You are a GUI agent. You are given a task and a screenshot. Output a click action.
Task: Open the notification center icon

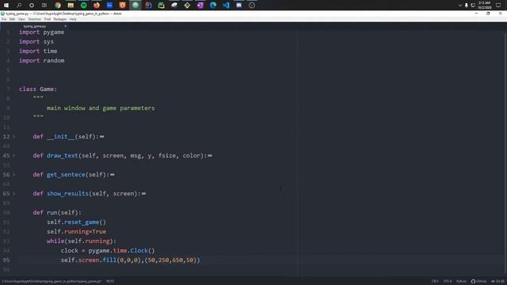pyautogui.click(x=498, y=6)
